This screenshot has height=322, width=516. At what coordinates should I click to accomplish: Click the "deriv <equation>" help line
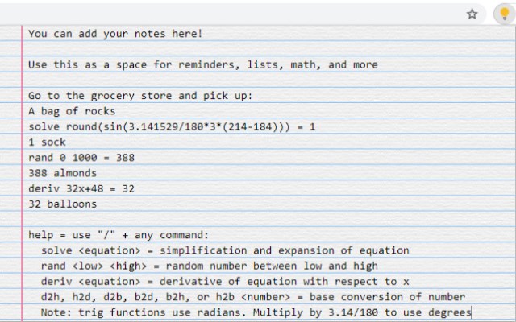(225, 281)
